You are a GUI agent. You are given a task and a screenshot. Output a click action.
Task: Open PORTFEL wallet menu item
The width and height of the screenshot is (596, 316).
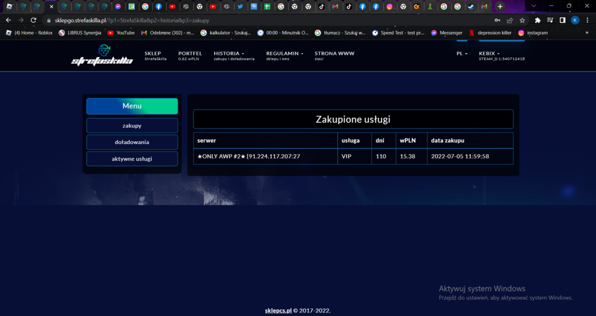[x=190, y=56]
